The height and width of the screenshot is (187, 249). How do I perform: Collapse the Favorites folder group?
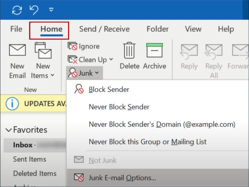pyautogui.click(x=9, y=130)
